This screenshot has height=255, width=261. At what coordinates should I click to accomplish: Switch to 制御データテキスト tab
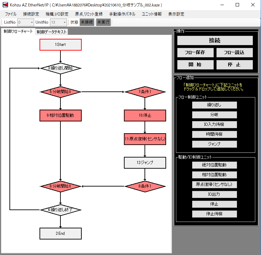[52, 32]
